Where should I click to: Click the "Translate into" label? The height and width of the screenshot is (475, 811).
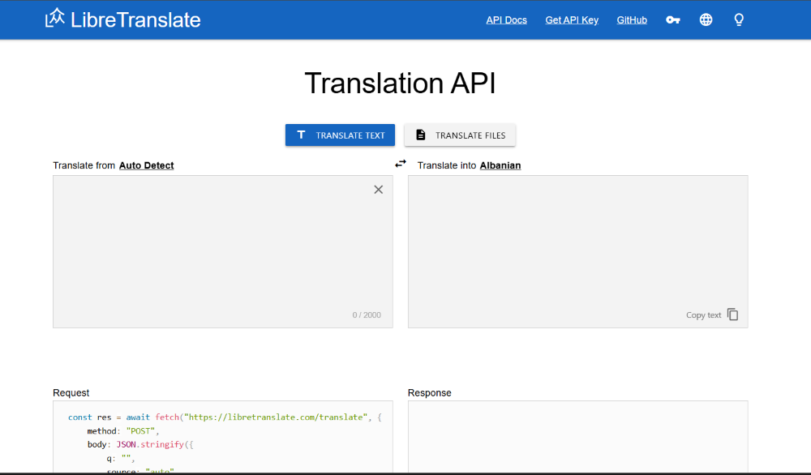(x=446, y=165)
